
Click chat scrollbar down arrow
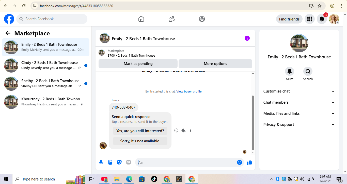point(253,152)
